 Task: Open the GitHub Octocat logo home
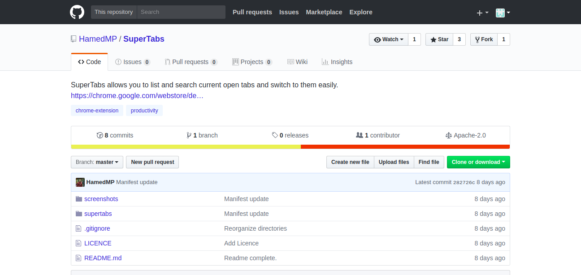pyautogui.click(x=77, y=12)
